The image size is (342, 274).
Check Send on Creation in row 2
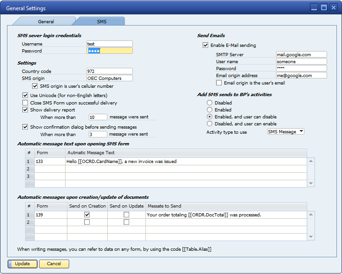[x=87, y=222]
